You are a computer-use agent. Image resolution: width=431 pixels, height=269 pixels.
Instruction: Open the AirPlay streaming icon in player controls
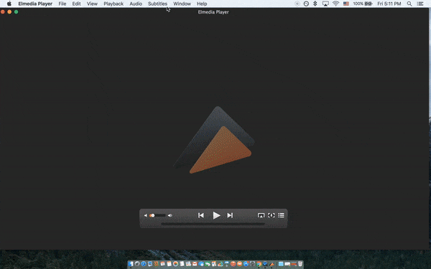261,215
